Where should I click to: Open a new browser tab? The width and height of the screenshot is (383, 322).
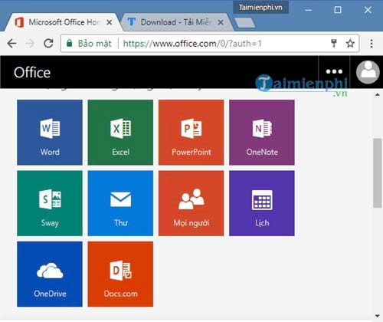click(x=245, y=22)
